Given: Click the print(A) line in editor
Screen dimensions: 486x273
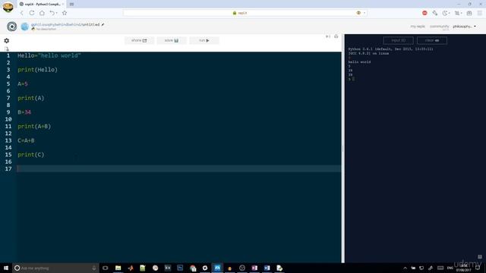Looking at the screenshot, I should point(31,98).
